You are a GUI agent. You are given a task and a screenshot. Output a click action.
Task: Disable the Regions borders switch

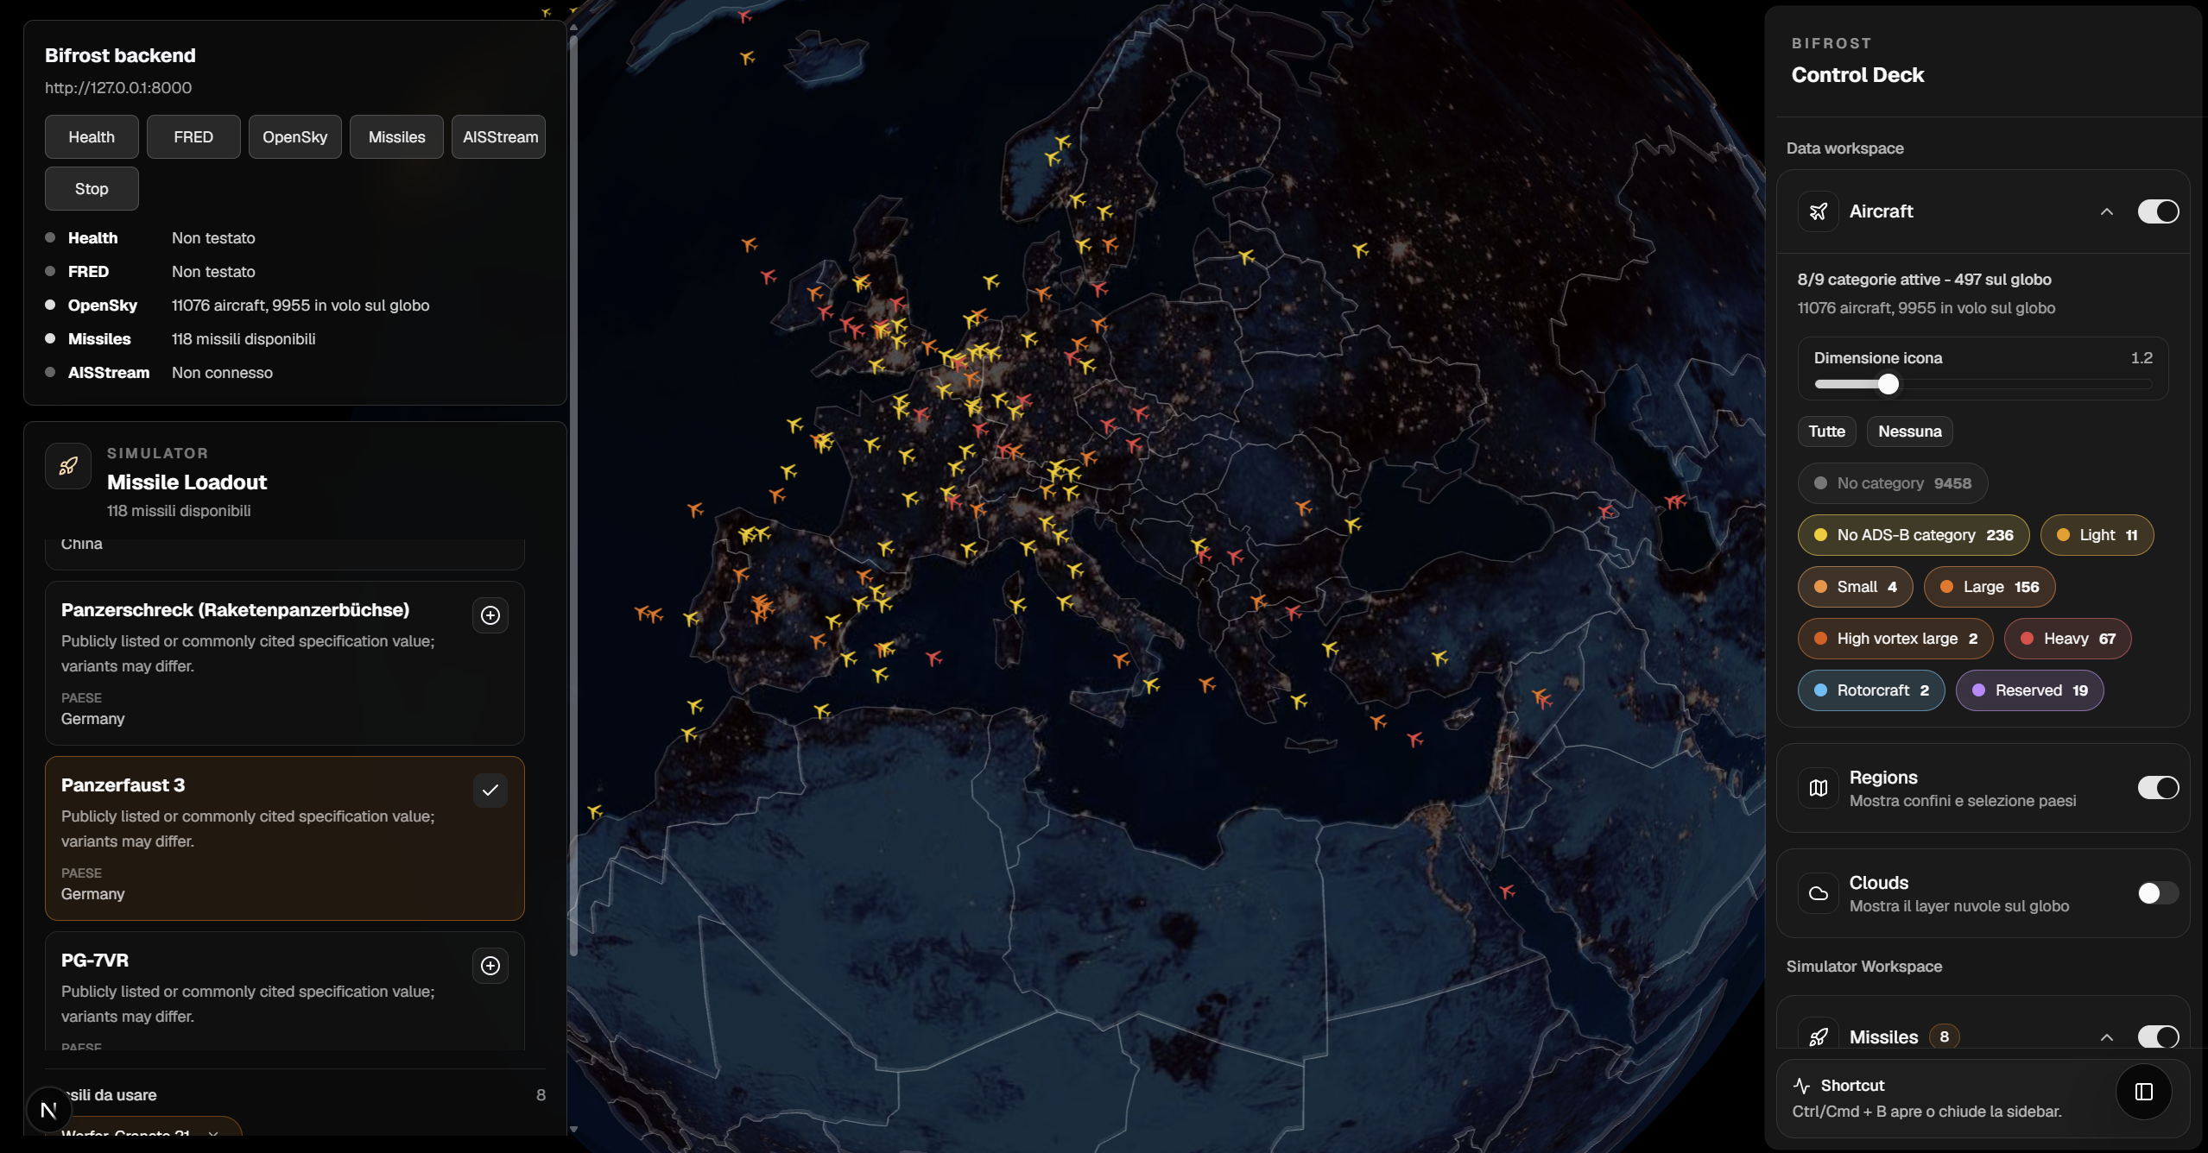(2158, 788)
